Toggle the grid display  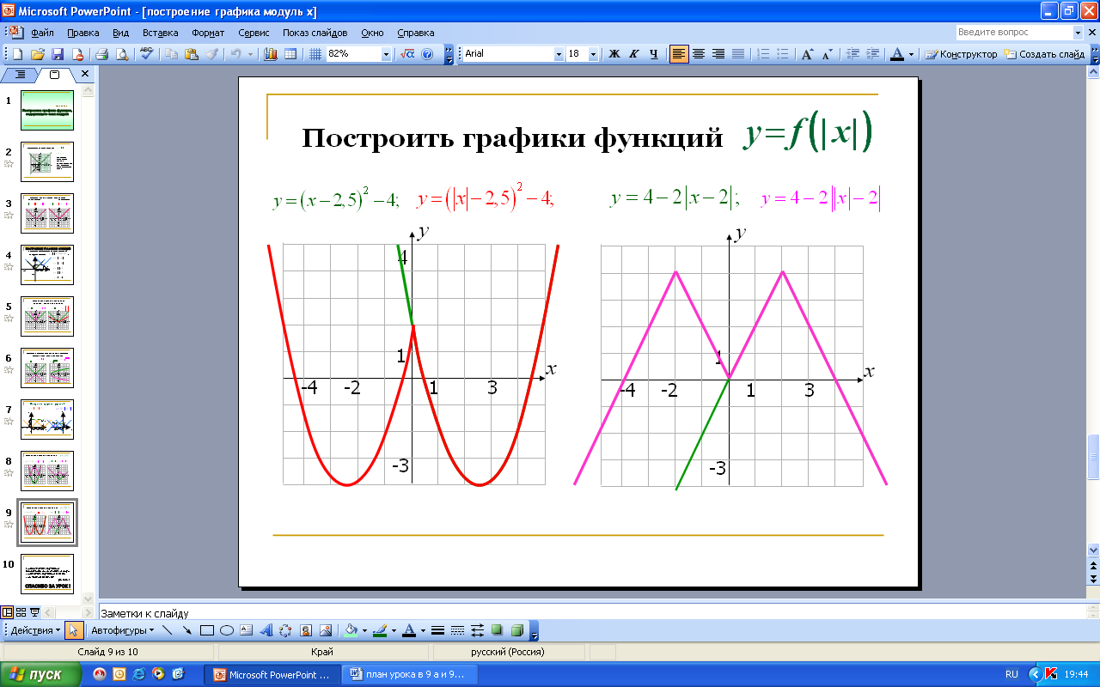click(315, 54)
